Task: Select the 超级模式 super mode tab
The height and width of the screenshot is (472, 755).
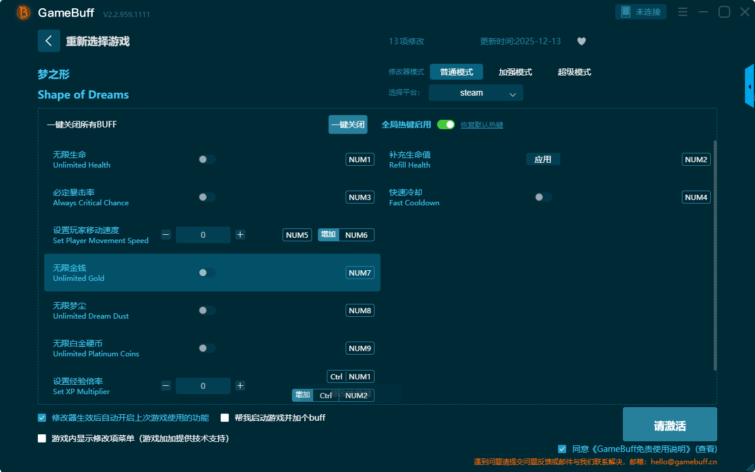Action: coord(574,72)
